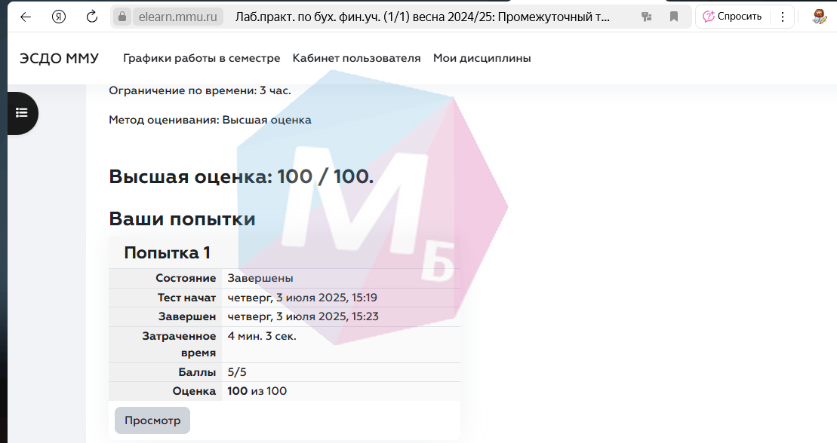Open the Yandex home button

pyautogui.click(x=59, y=17)
